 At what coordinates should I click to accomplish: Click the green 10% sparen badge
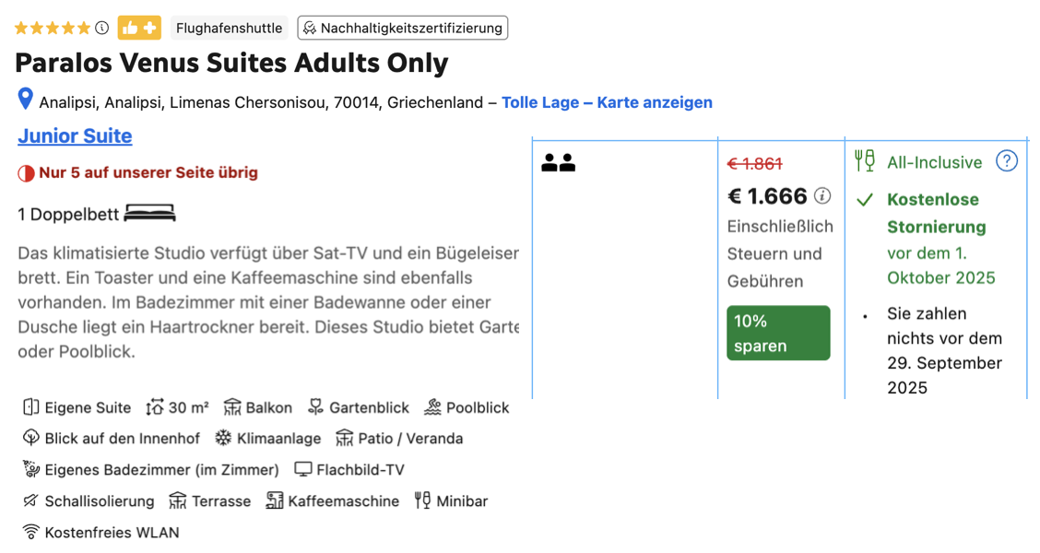pos(779,333)
